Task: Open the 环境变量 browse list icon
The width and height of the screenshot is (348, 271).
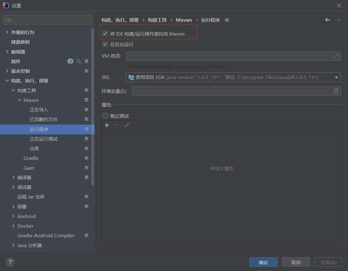Action: pyautogui.click(x=336, y=91)
